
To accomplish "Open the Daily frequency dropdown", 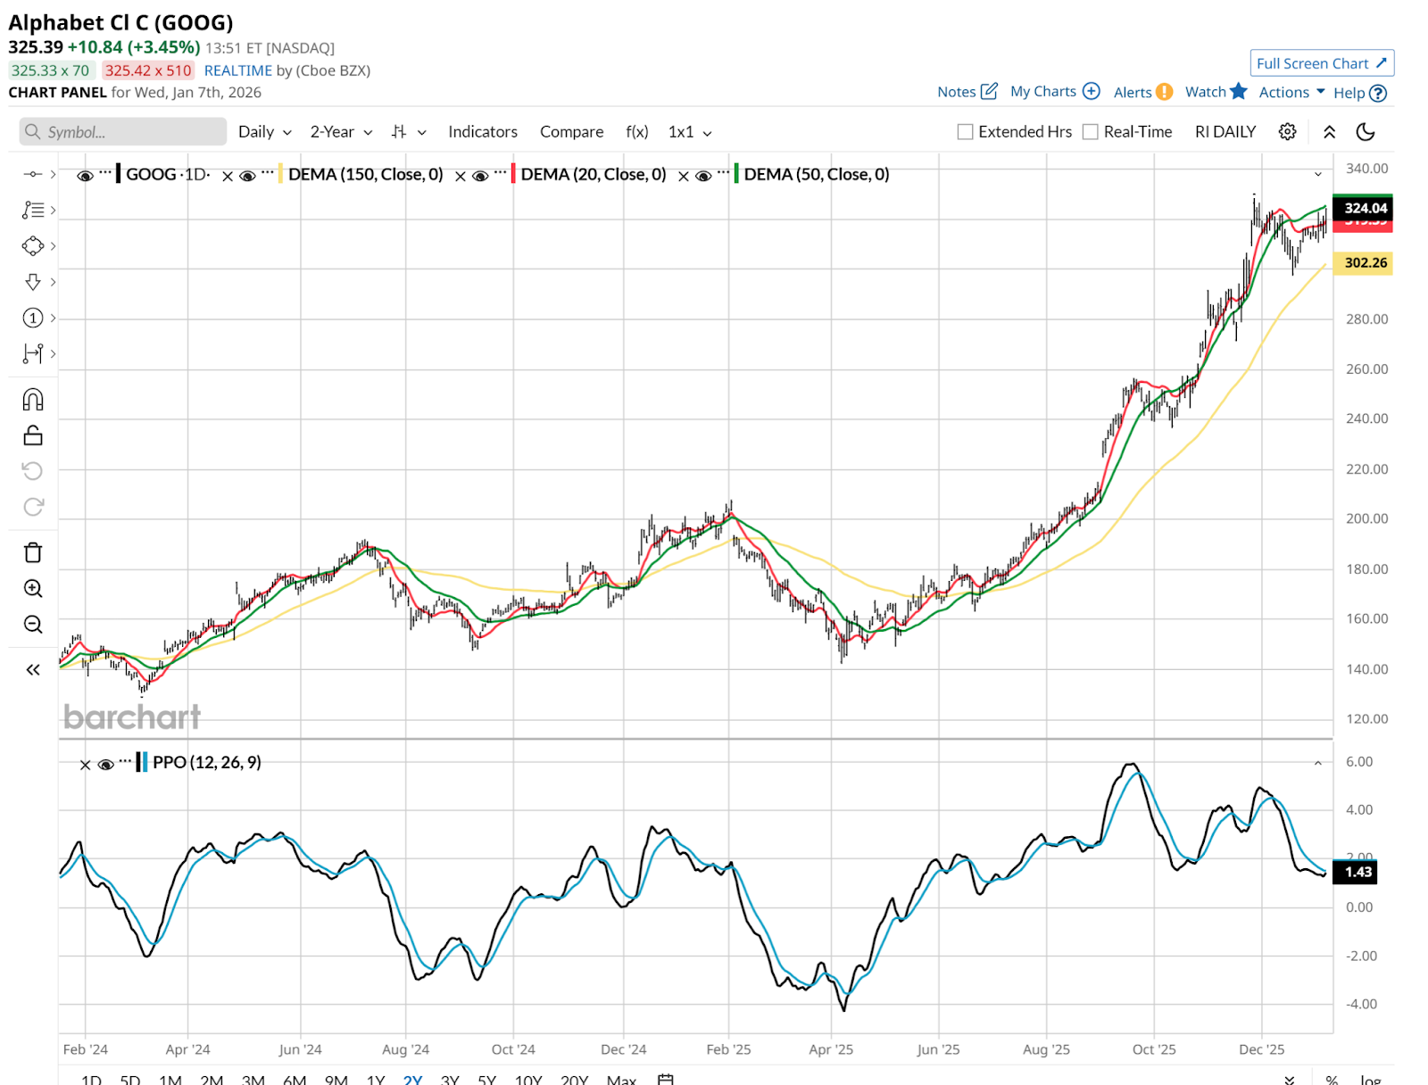I will [264, 132].
